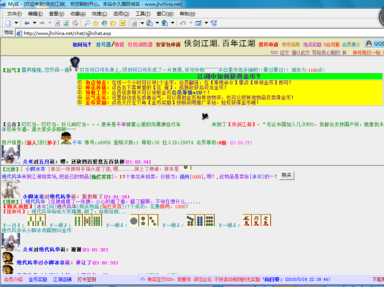This screenshot has width=384, height=287.
Task: Open 江湖店铺 in the bottom bar
Action: pyautogui.click(x=62, y=279)
